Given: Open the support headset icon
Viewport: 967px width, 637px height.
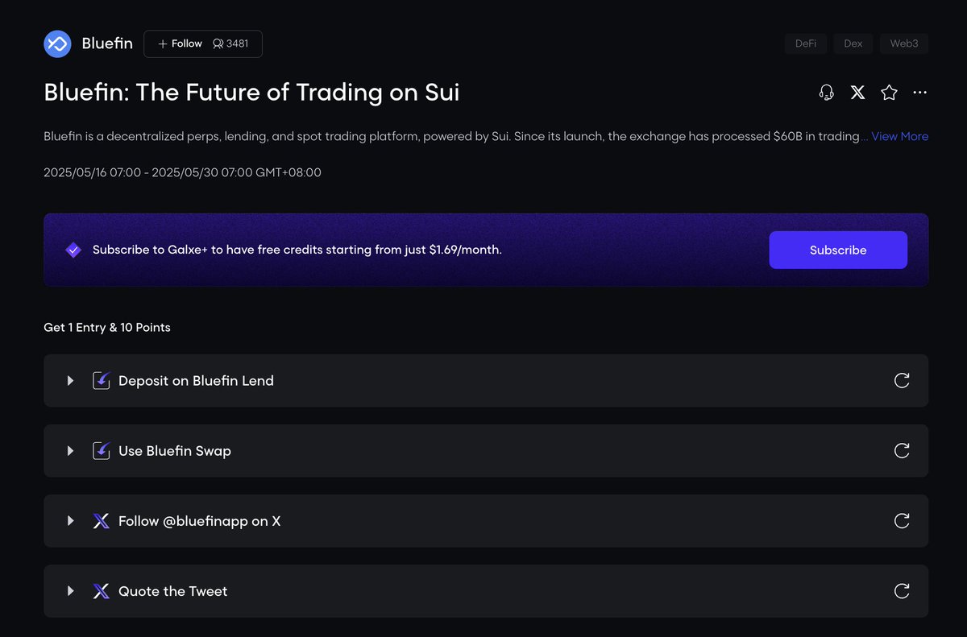Looking at the screenshot, I should 826,93.
